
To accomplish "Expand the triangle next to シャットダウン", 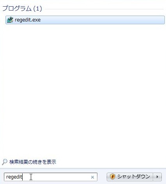I will [x=157, y=177].
